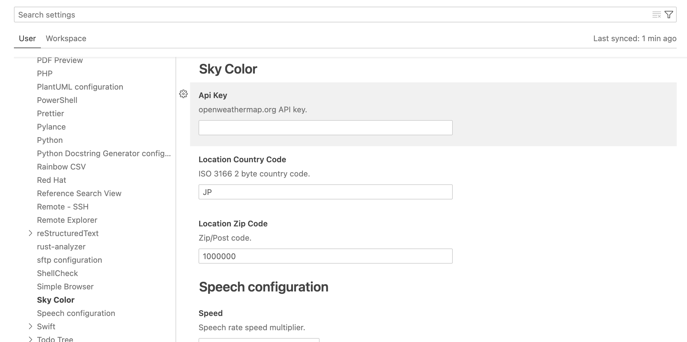Screen dimensions: 687x342
Task: Expand the Todo Tree section
Action: click(x=30, y=339)
